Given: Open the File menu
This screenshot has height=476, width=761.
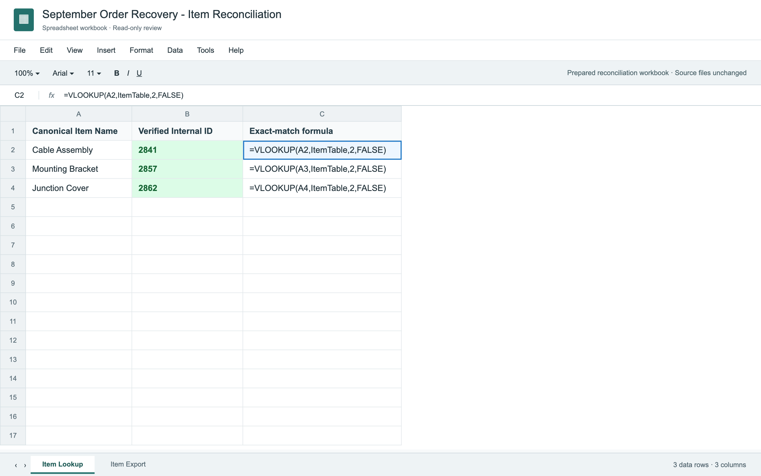Looking at the screenshot, I should [x=19, y=50].
